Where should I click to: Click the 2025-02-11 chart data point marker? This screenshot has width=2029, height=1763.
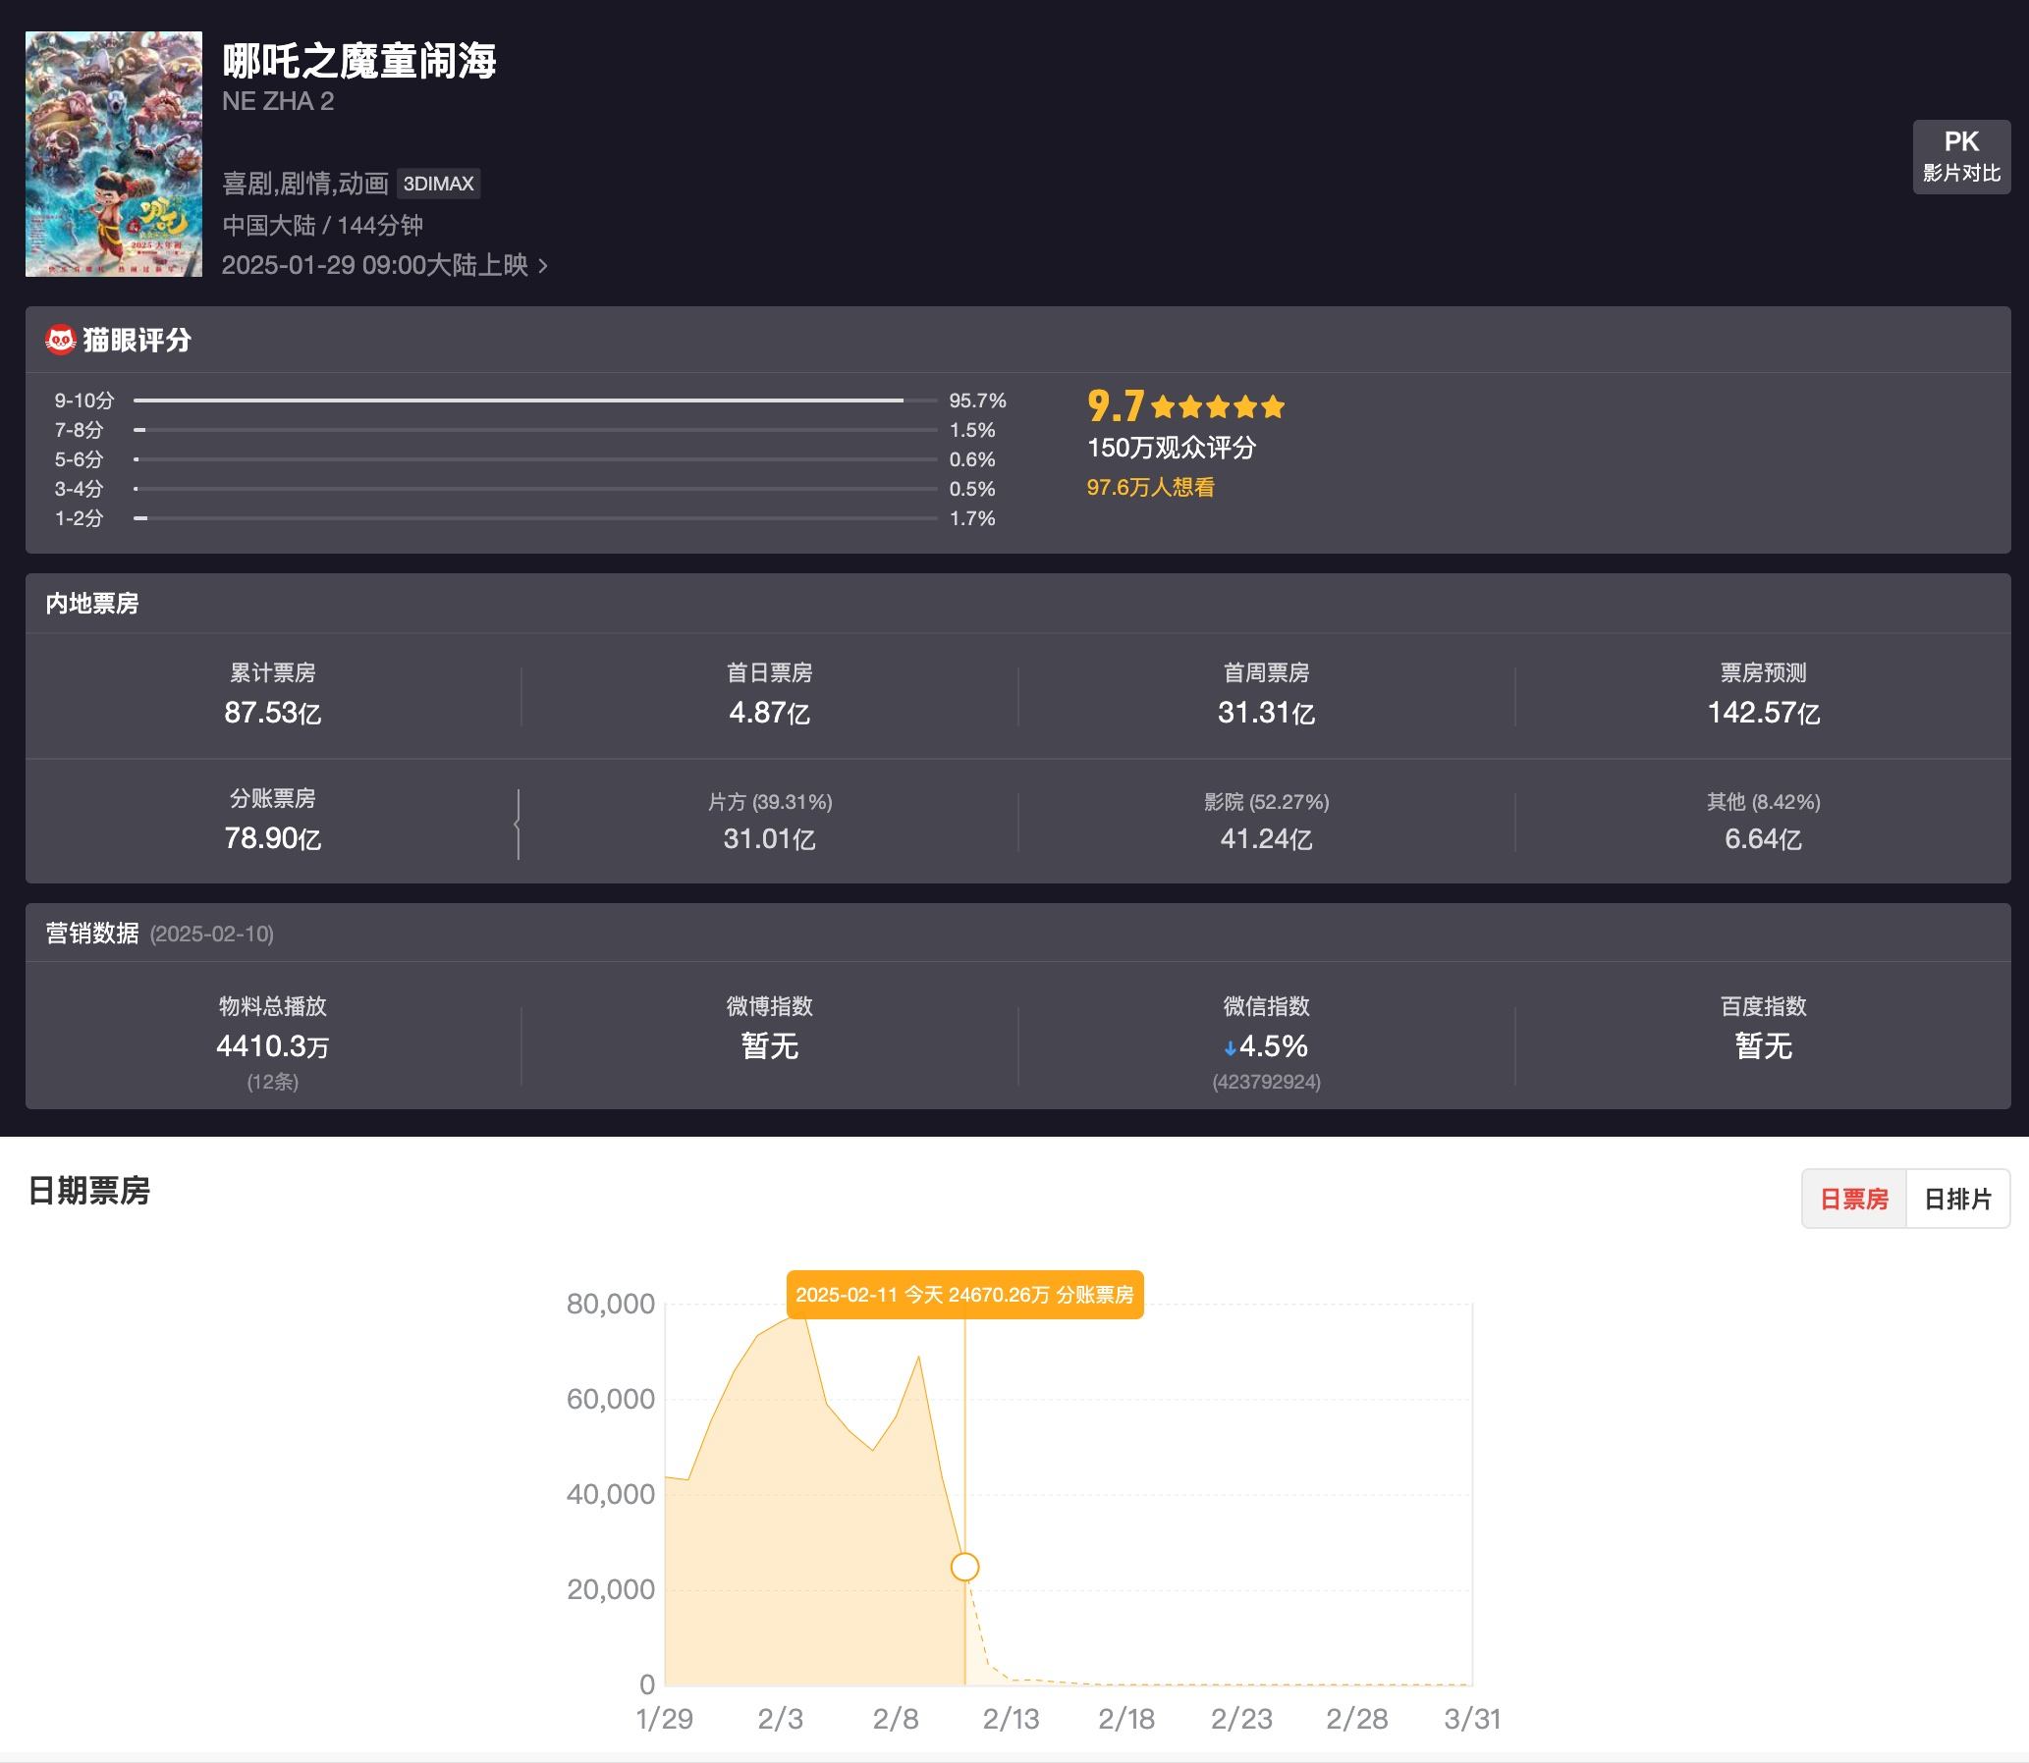click(964, 1567)
